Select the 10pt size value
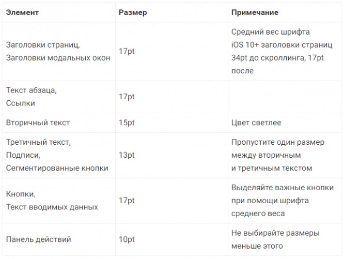Screen dimensions: 344x259 pyautogui.click(x=127, y=239)
